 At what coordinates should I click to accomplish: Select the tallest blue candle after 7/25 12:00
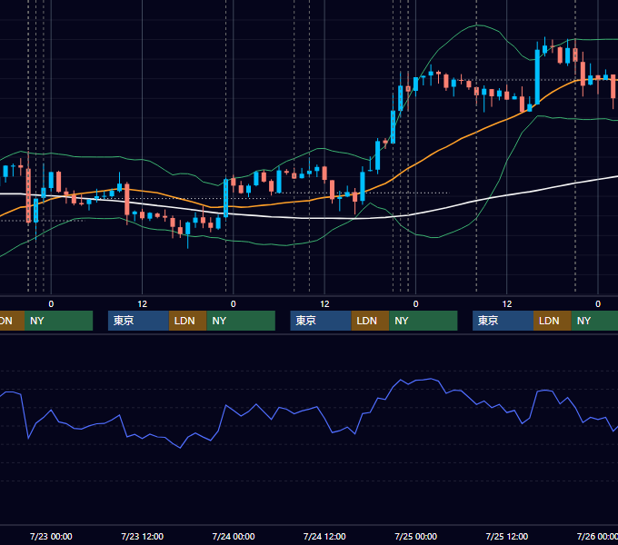pyautogui.click(x=537, y=77)
